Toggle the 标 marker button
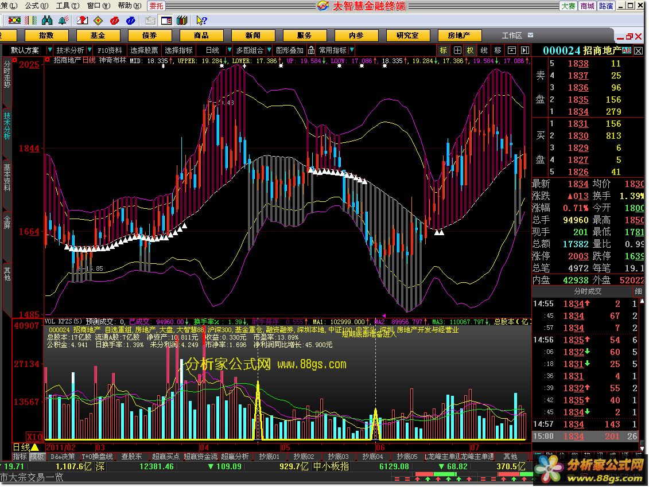 click(x=444, y=50)
